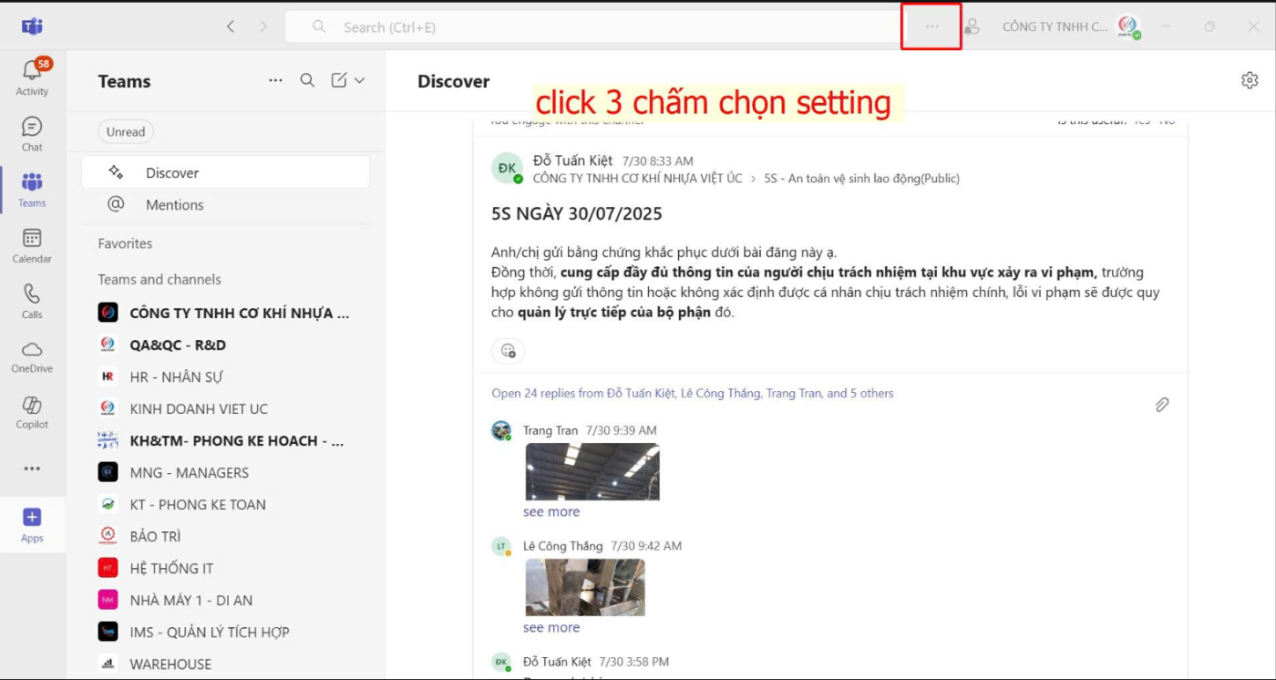Select the Teams icon in the left rail
This screenshot has width=1276, height=680.
tap(32, 190)
